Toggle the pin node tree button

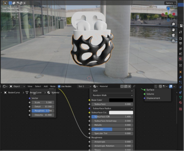click(134, 87)
